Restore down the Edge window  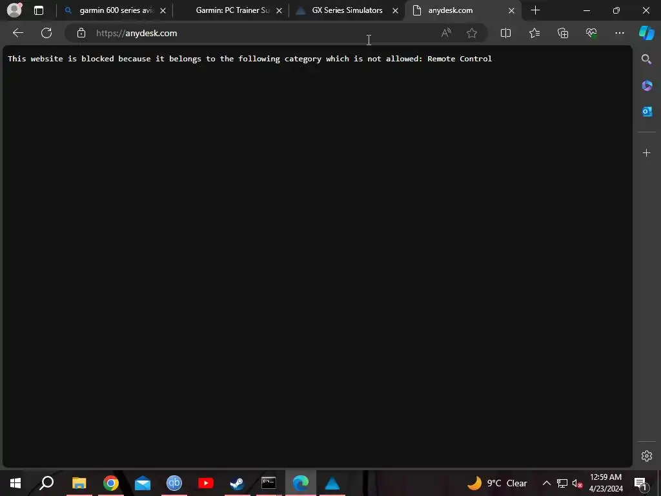[x=616, y=10]
